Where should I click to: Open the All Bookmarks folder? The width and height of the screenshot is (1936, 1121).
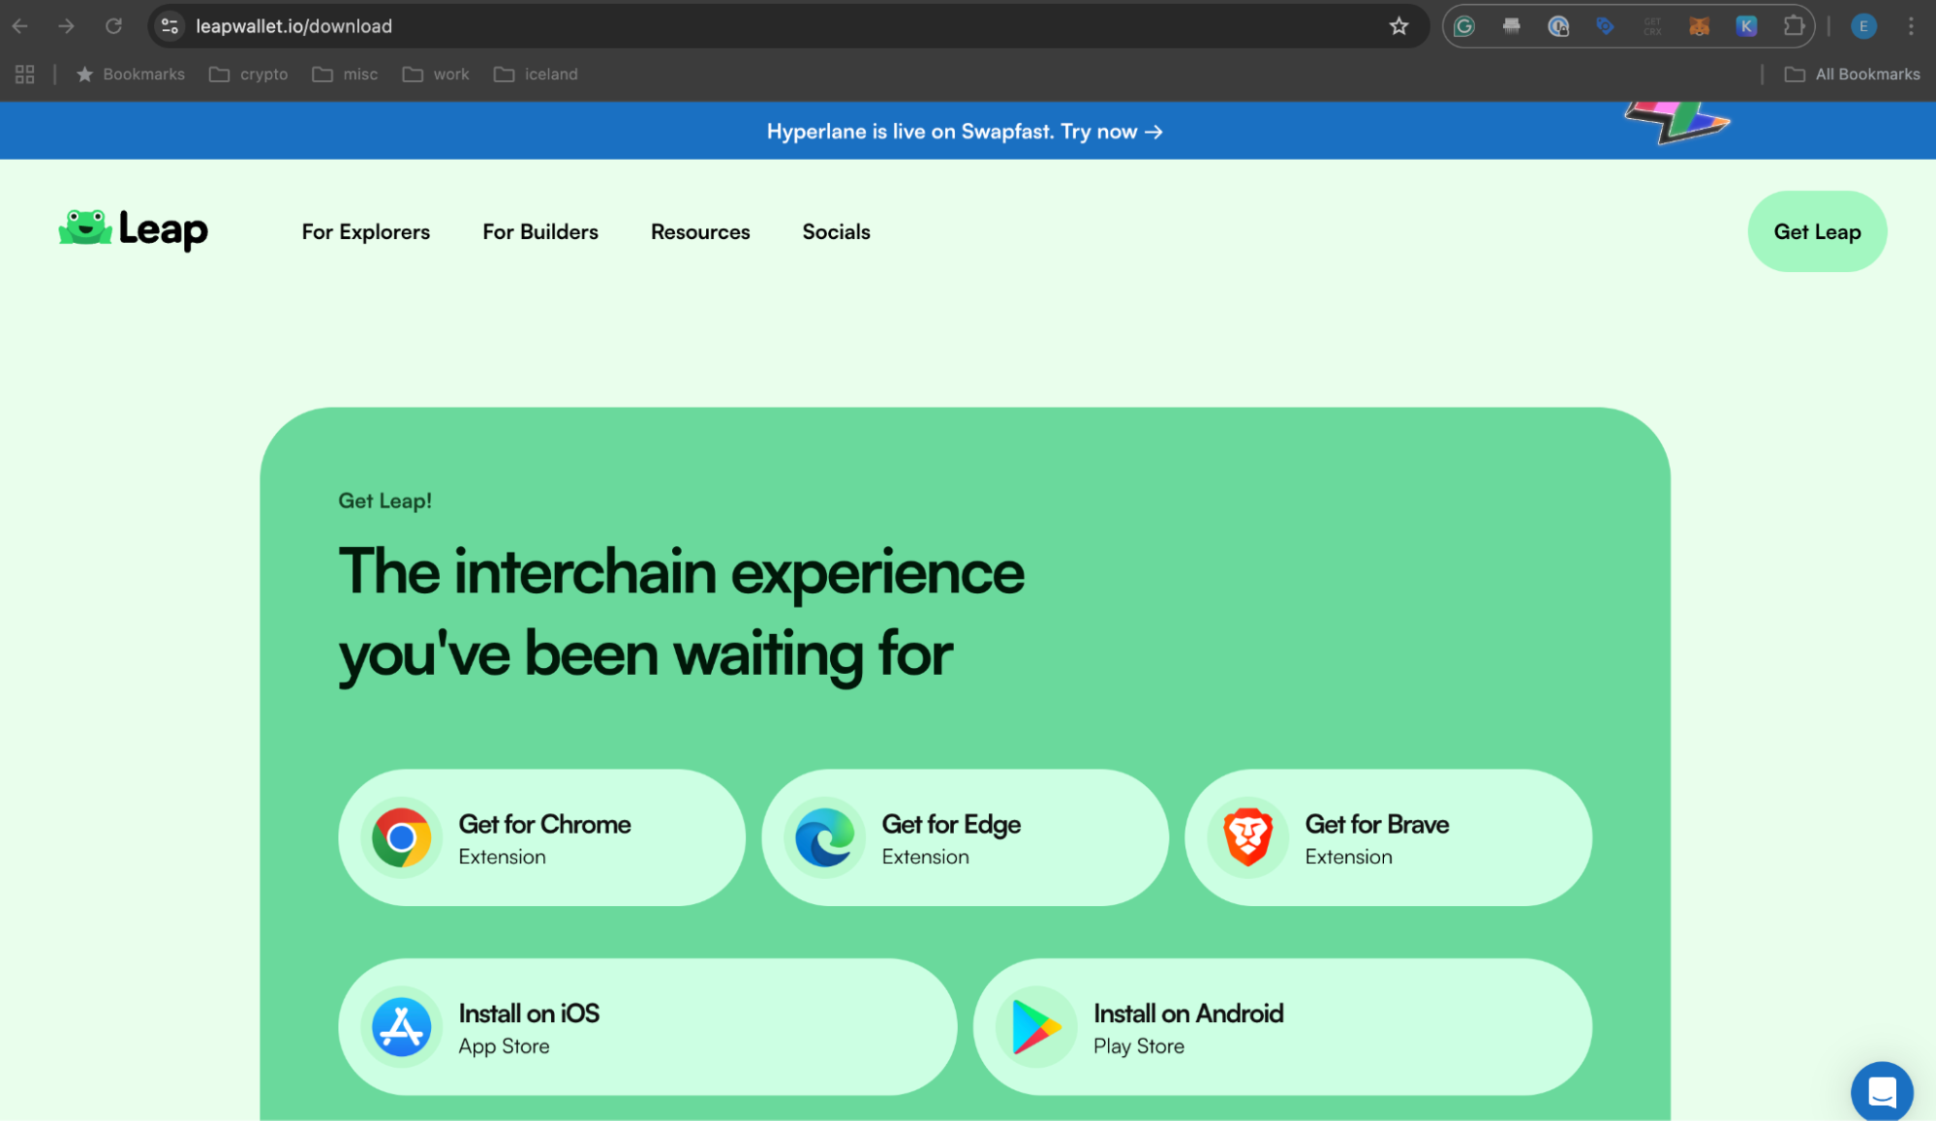tap(1852, 74)
